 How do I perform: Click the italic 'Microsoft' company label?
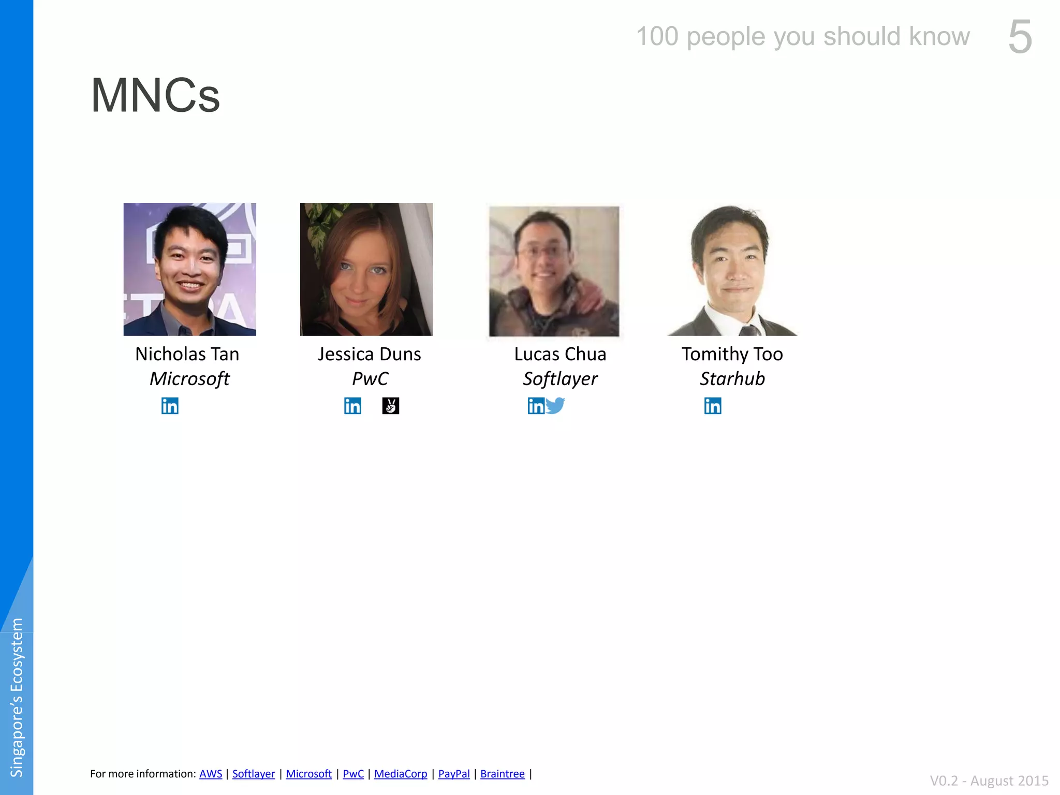(189, 379)
